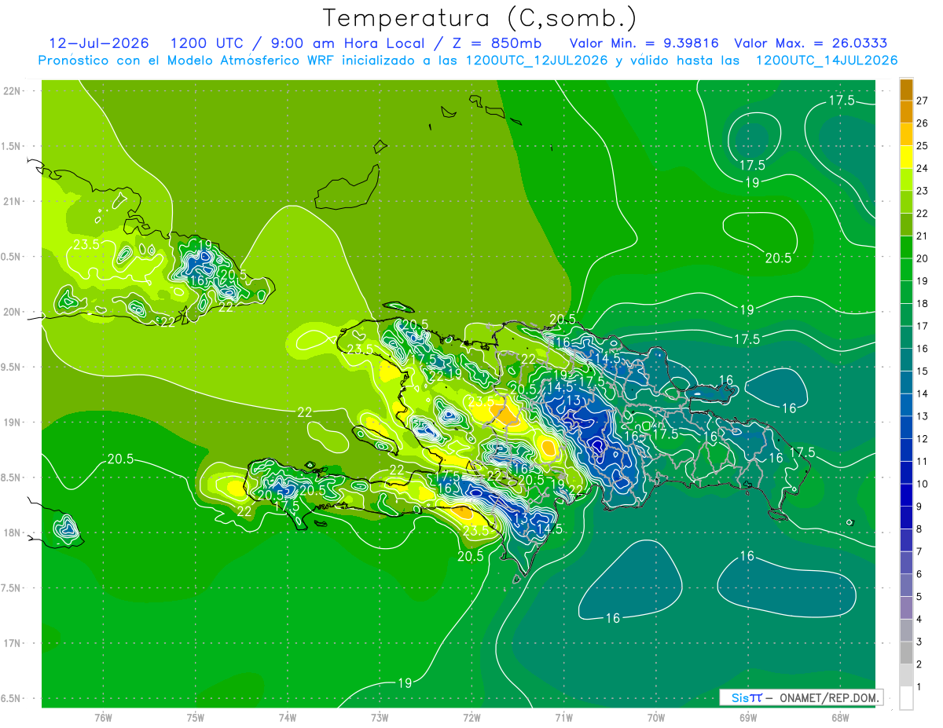Click the title "Temperatura (C,somb.)"
The width and height of the screenshot is (943, 728).
tap(481, 17)
